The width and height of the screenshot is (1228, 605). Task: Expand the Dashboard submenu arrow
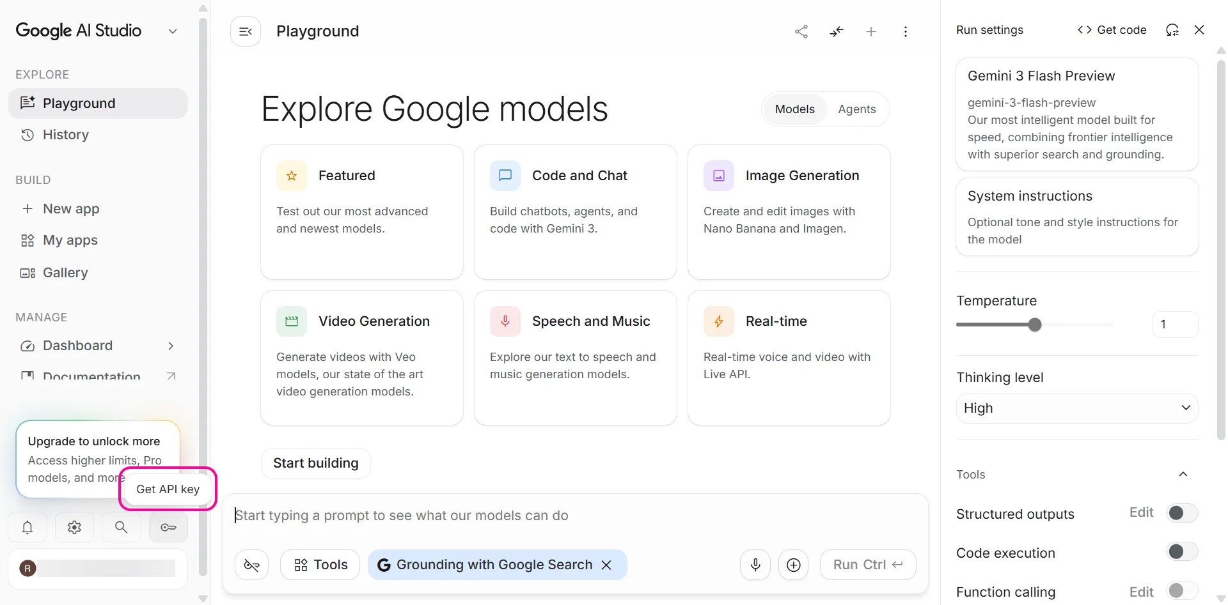click(x=171, y=346)
